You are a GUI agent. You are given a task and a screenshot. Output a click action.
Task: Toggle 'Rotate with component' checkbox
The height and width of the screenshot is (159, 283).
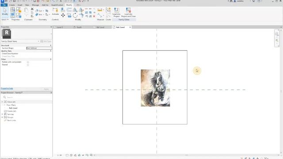pyautogui.click(x=28, y=62)
